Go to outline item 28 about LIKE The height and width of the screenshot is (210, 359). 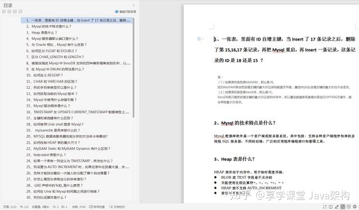tap(54, 185)
